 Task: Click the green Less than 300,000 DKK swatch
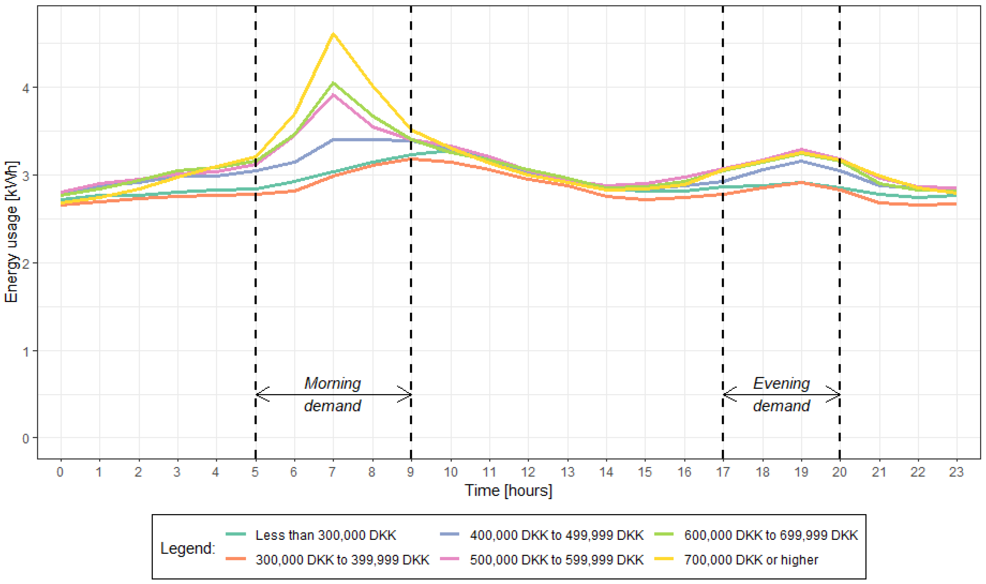coord(236,534)
